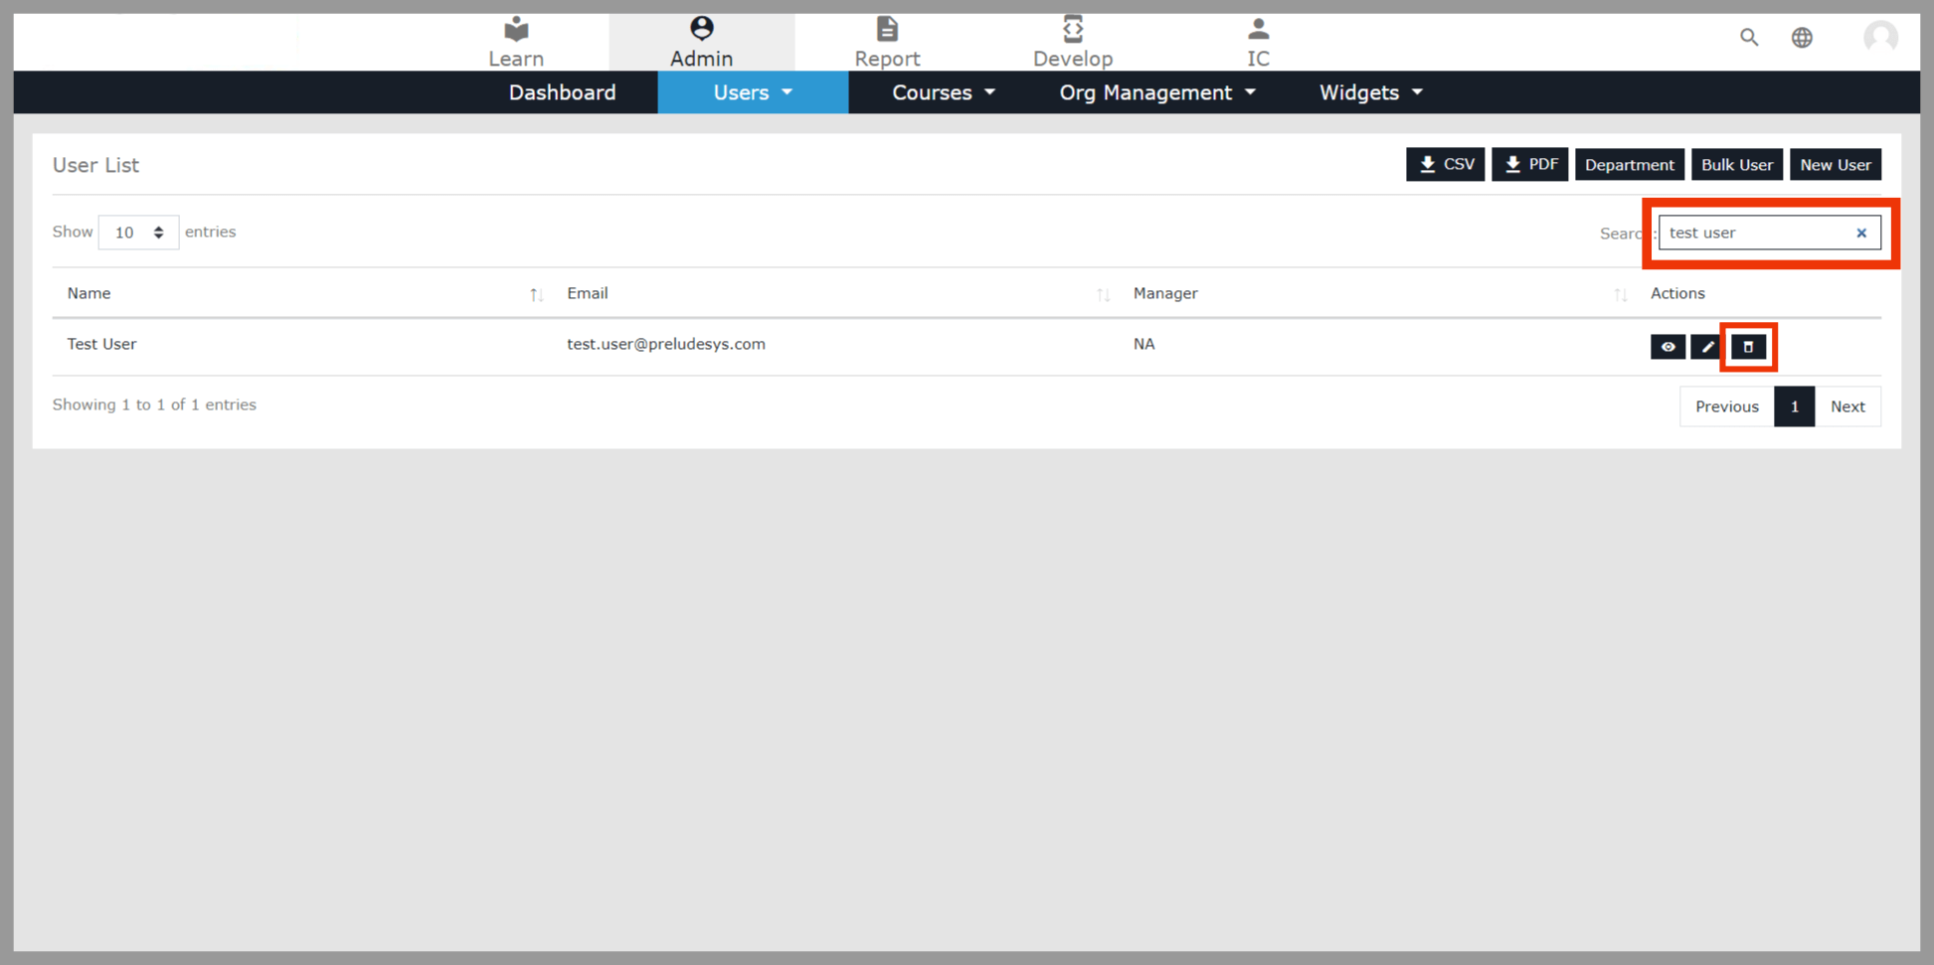This screenshot has height=965, width=1934.
Task: Expand the Users dropdown menu
Action: click(x=753, y=92)
